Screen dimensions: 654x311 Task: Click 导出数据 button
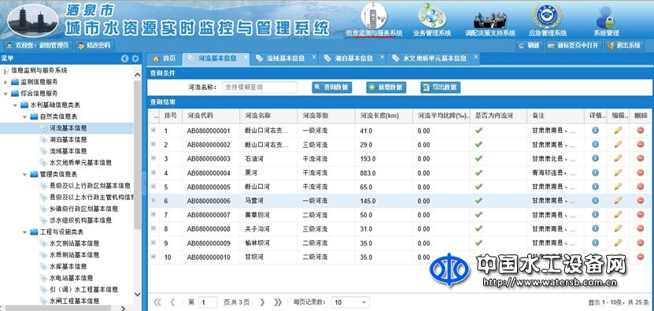[x=440, y=87]
